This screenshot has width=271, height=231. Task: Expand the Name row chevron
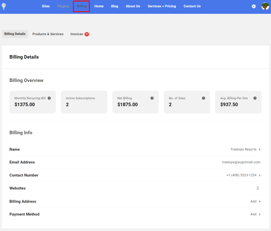[x=260, y=149]
